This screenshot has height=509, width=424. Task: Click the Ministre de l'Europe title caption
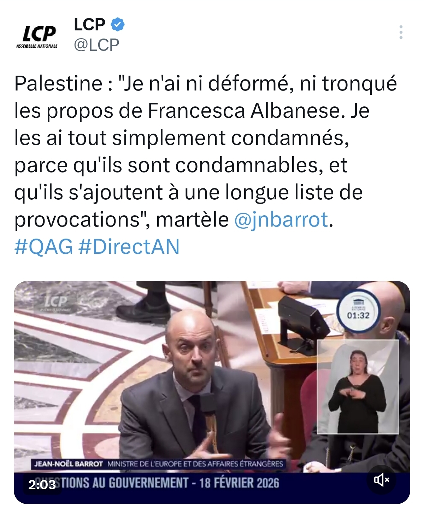195,464
